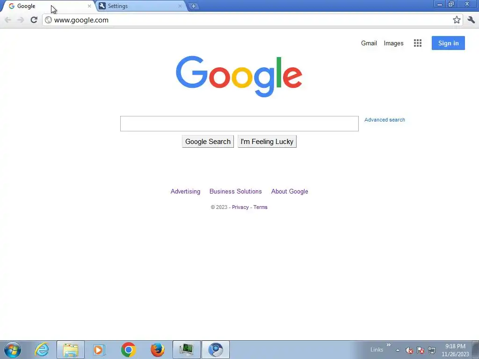Launch Internet Explorer from the taskbar
Screen dimensions: 479x359
click(x=42, y=350)
